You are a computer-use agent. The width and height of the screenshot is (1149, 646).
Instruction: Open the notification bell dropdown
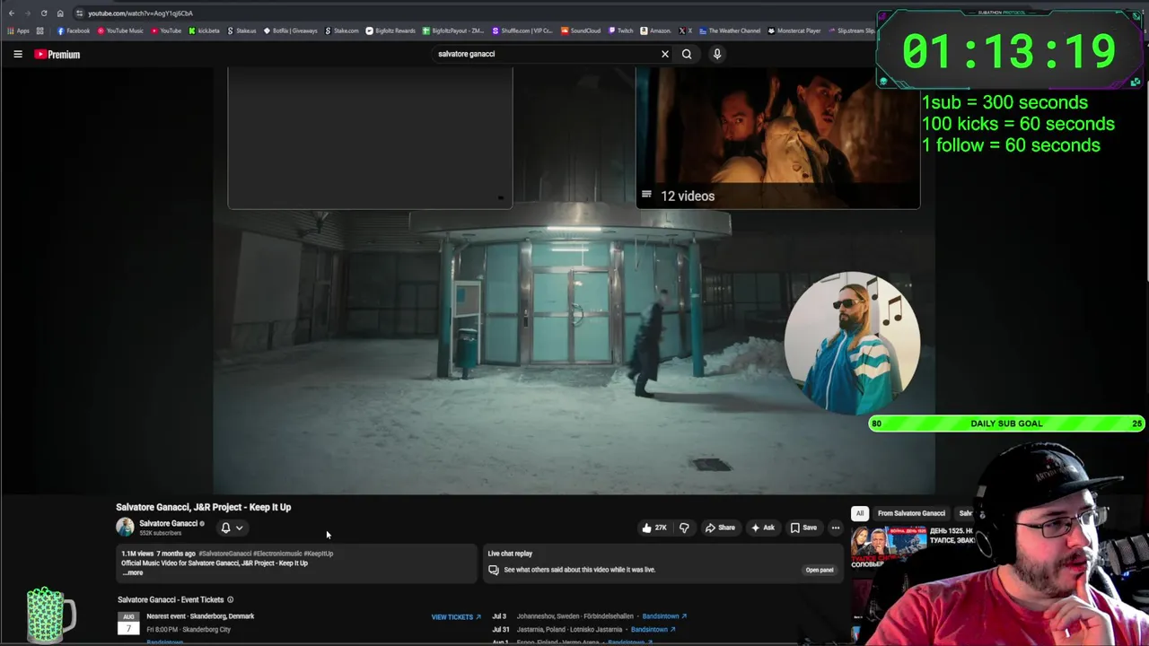pos(232,528)
